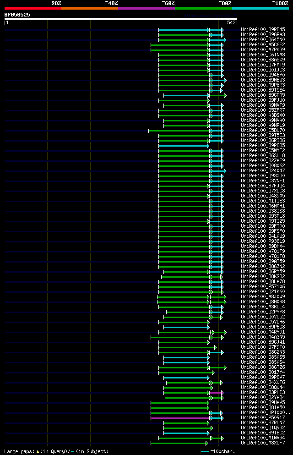Choose the UniRef100_A9TI25 sequence name
The image size is (293, 455).
pos(263,221)
